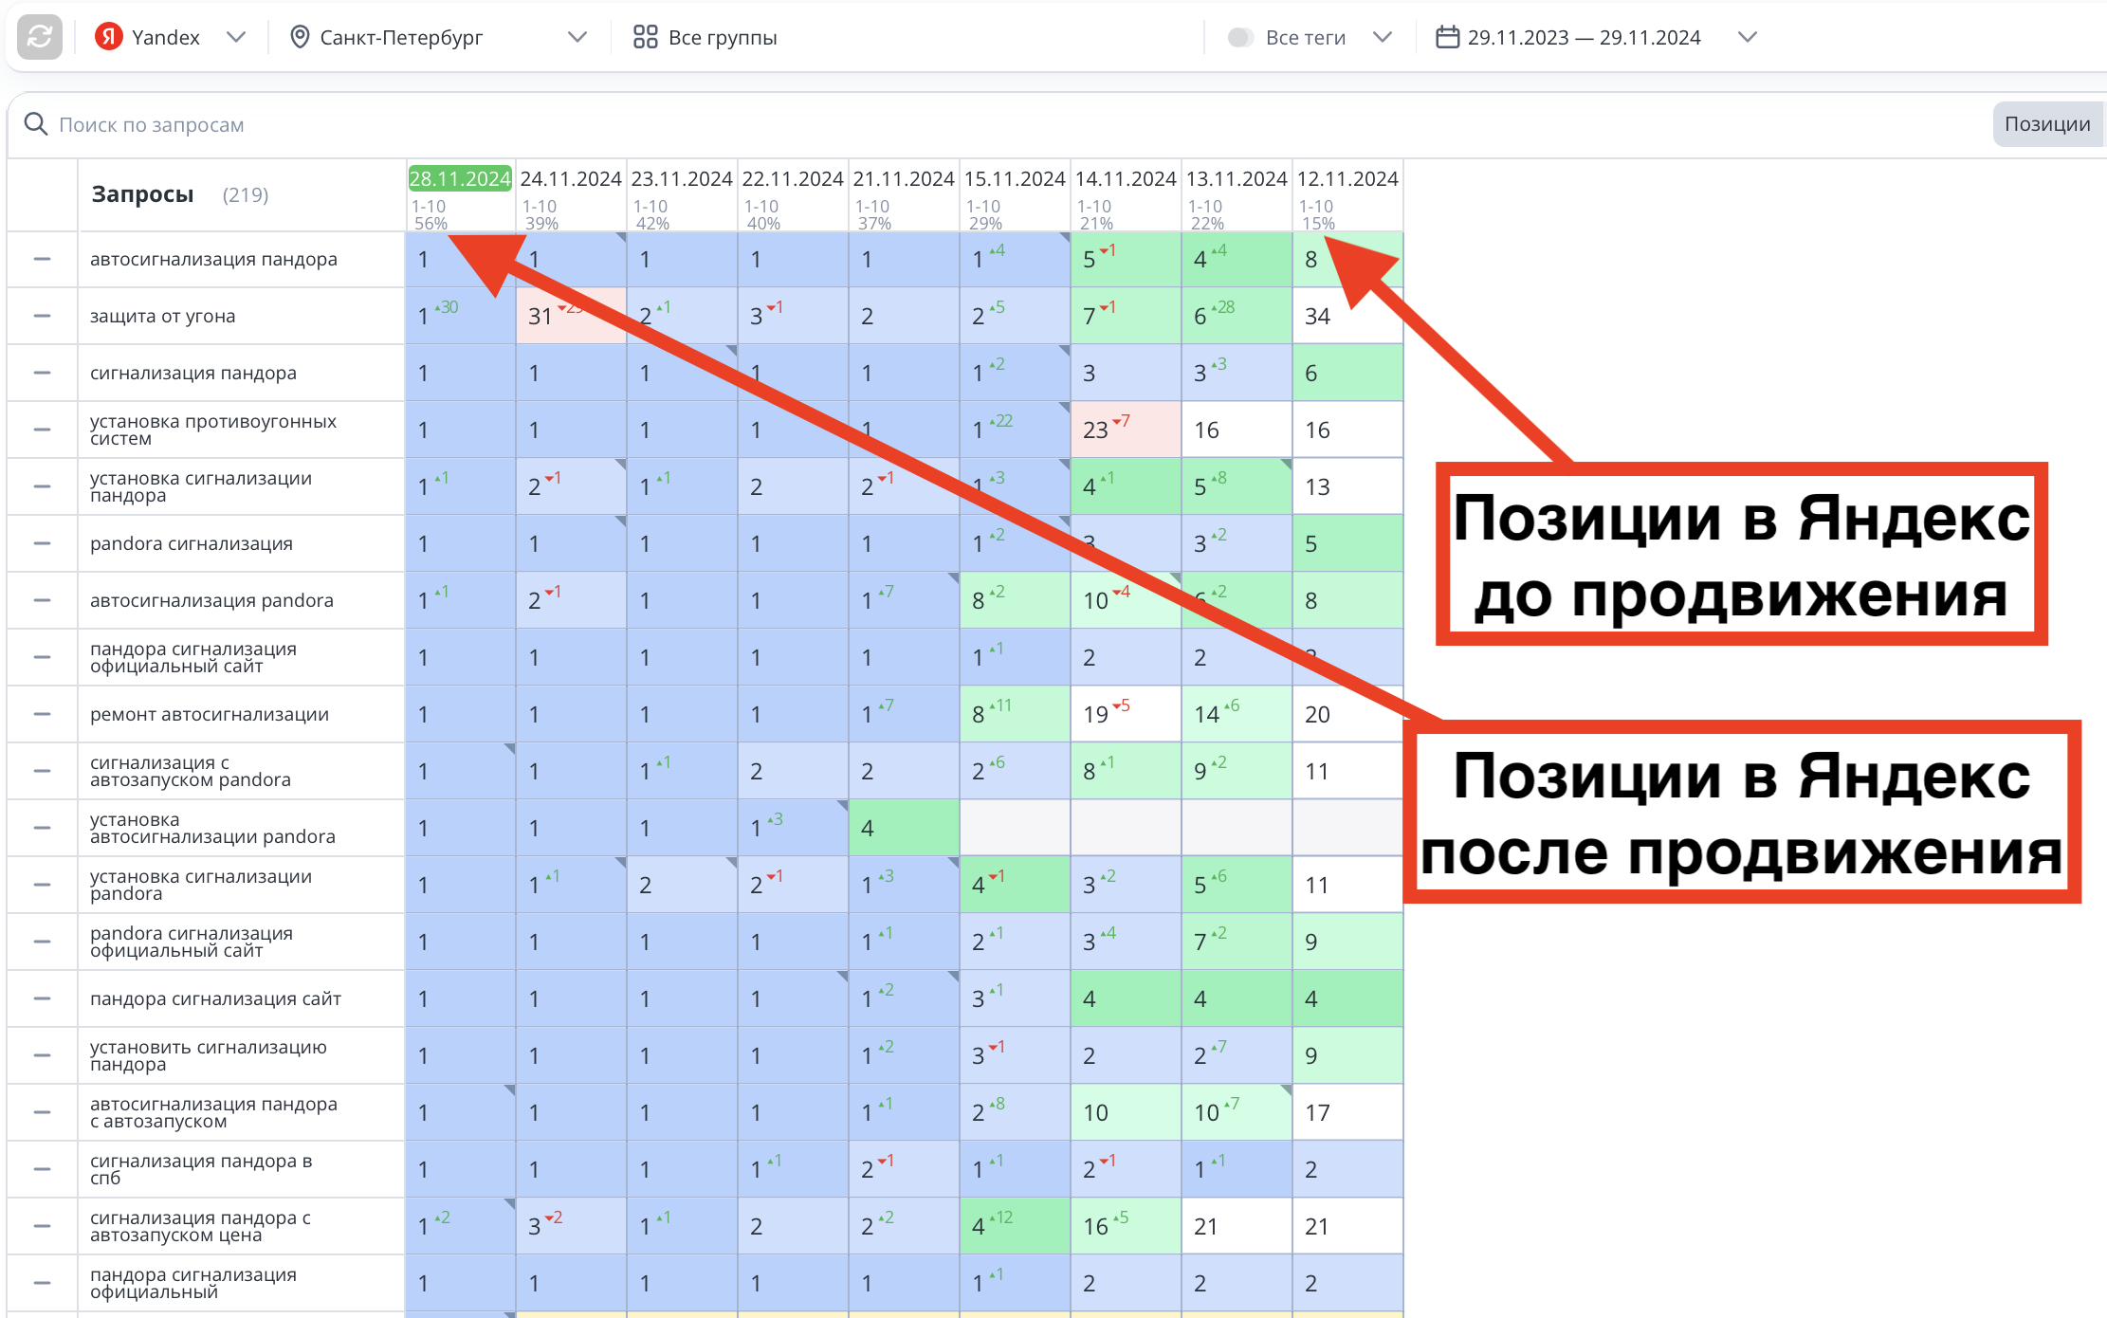Click minus icon for установить сигнализацию пандора
Viewport: 2107px width, 1318px height.
coord(42,1055)
